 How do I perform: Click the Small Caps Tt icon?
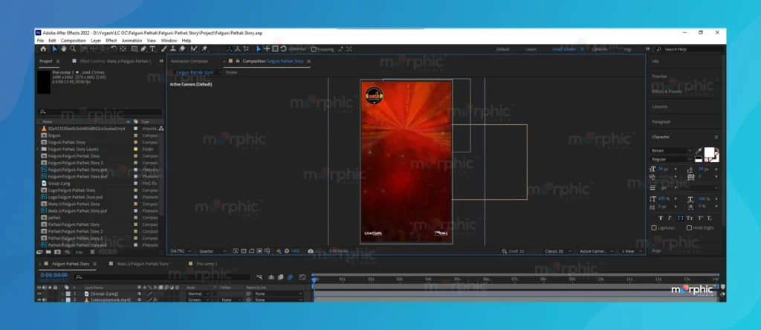689,218
